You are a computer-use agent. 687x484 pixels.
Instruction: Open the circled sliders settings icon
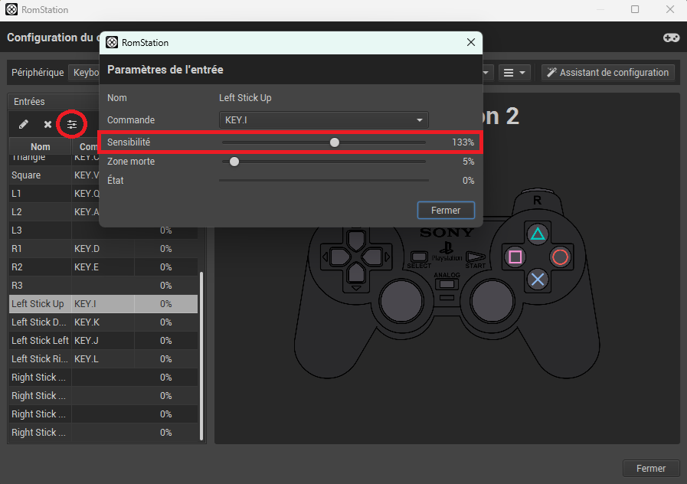pos(72,124)
